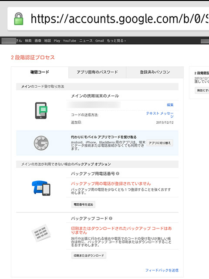Viewport: 209px width, 279px height.
Task: Switch to アプリ固有のパスワード tab
Action: coord(97,72)
